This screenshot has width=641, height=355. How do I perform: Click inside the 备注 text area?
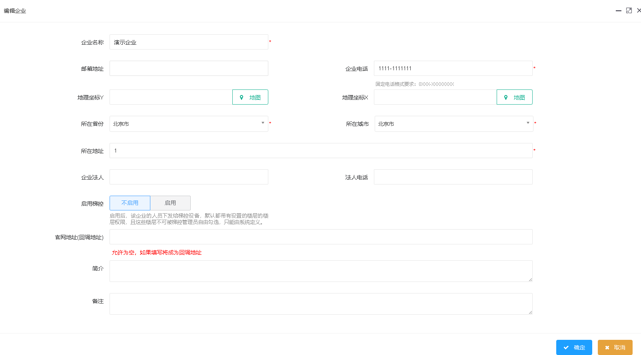pos(321,304)
